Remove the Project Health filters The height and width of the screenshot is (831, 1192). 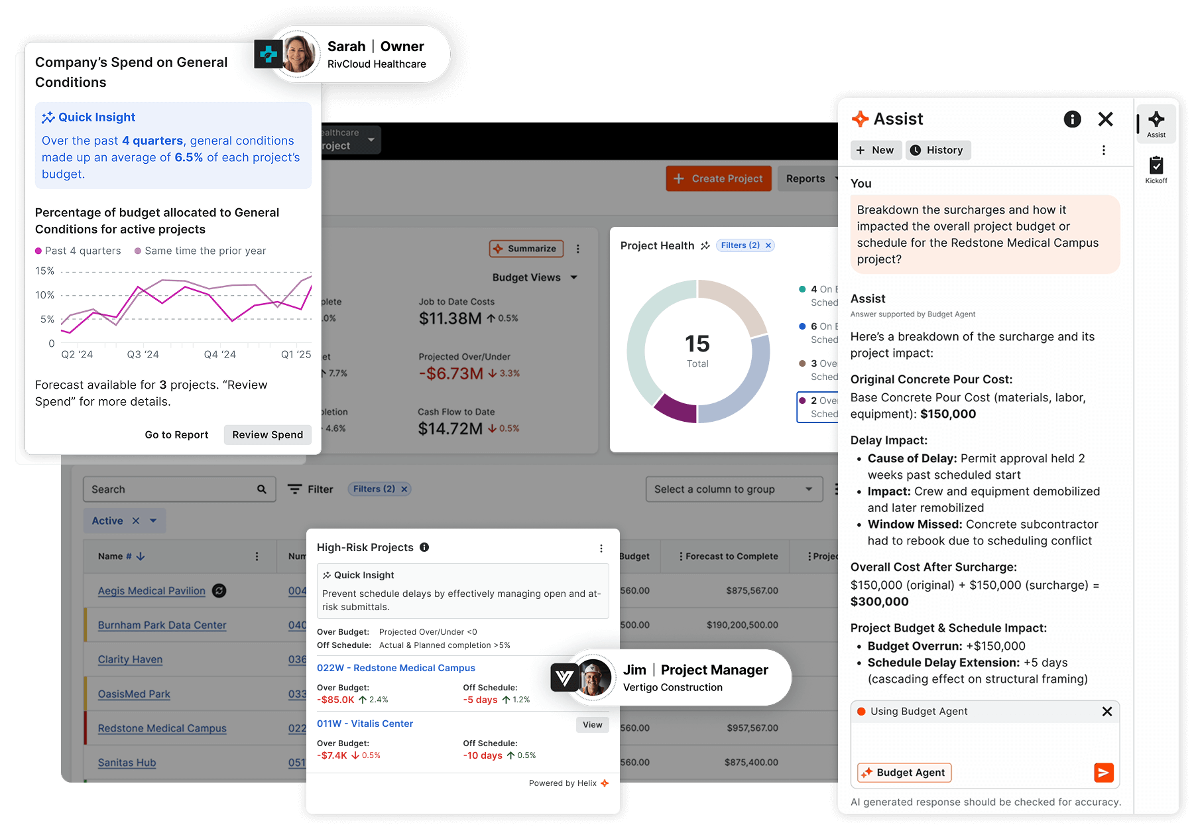pos(768,245)
